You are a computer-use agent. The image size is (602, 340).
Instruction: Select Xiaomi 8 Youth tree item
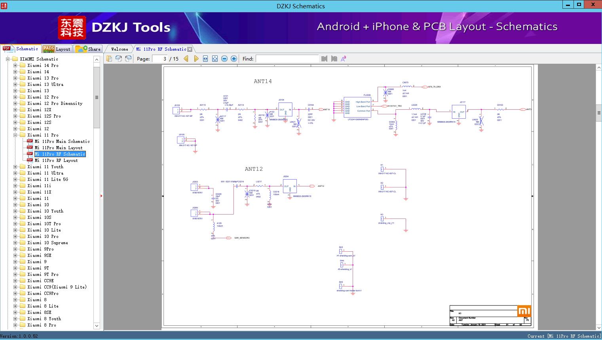[44, 319]
